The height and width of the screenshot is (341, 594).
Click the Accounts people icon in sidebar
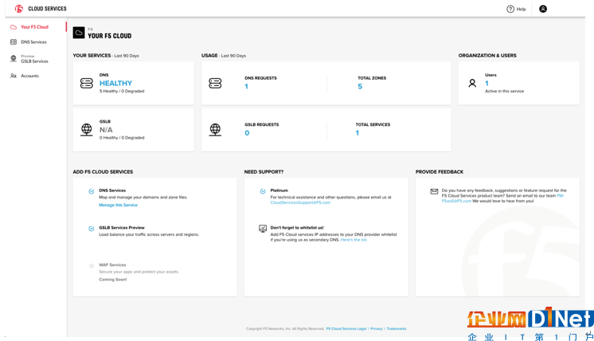click(x=14, y=76)
